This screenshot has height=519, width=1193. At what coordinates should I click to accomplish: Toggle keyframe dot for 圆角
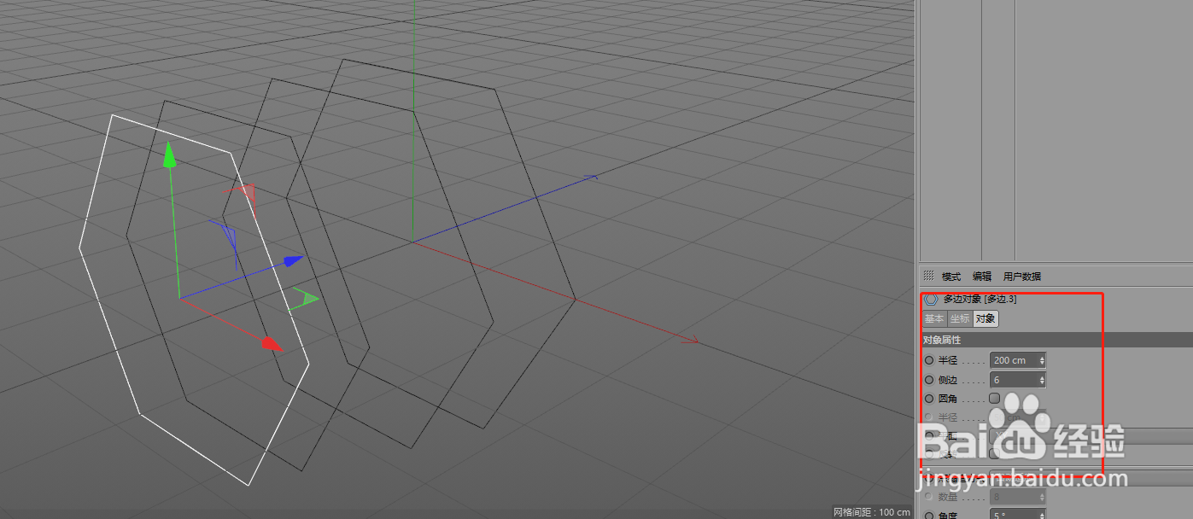[x=929, y=399]
